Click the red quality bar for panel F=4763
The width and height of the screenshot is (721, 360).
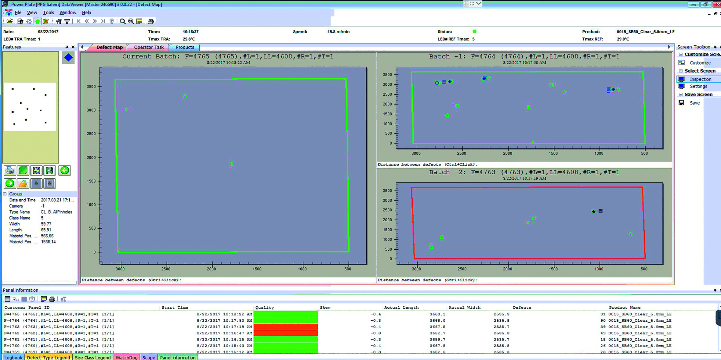pyautogui.click(x=286, y=327)
